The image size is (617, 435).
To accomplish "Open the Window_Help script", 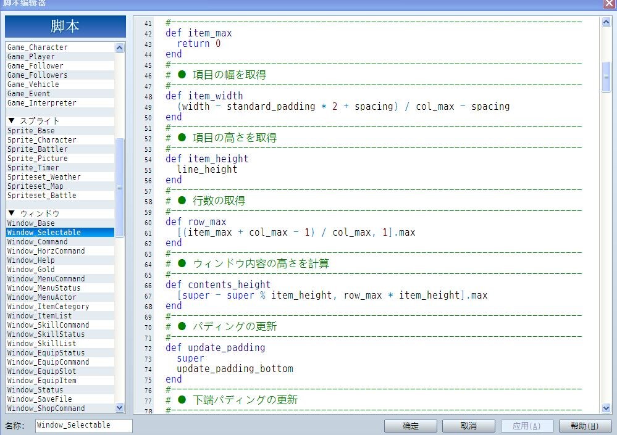I will (x=61, y=260).
